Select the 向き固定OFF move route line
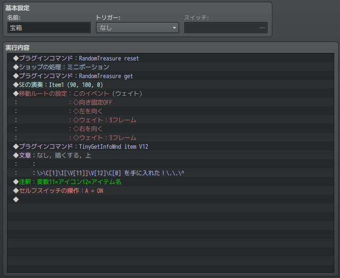Screen dimensions: 340x278 (171, 102)
